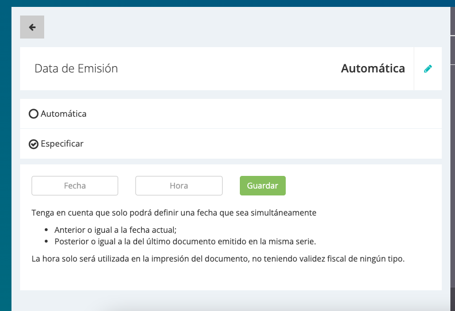Click the bold Automática value in header
Screen dimensions: 455x311
(372, 68)
